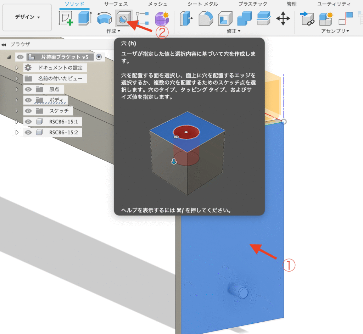The height and width of the screenshot is (334, 363).
Task: Hide the ボディ folder with its eye icon
Action: (x=28, y=100)
